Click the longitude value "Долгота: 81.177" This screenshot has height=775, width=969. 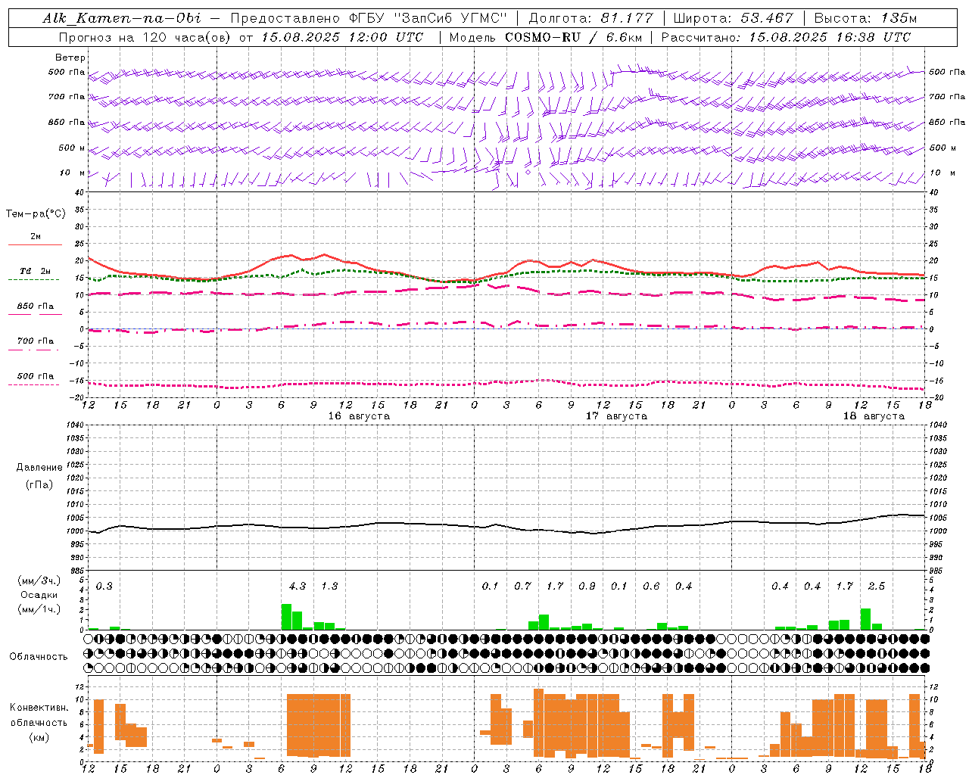tap(590, 18)
